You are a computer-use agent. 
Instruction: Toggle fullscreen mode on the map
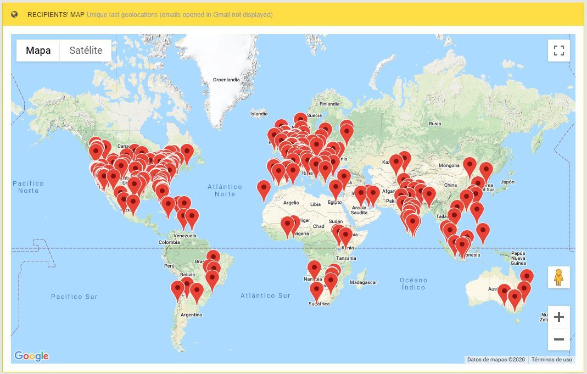(x=558, y=50)
